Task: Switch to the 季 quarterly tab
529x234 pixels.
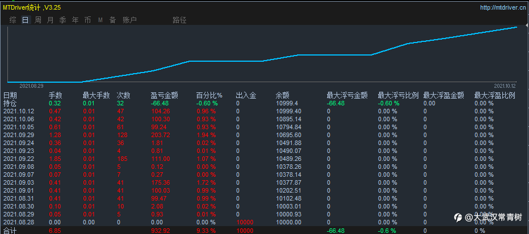Action: [63, 20]
